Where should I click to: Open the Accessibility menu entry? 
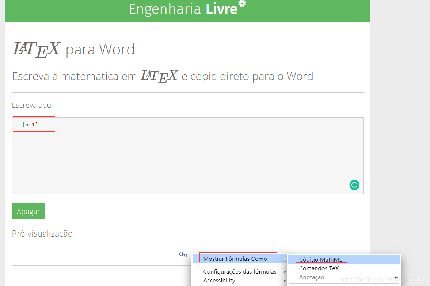pos(219,280)
